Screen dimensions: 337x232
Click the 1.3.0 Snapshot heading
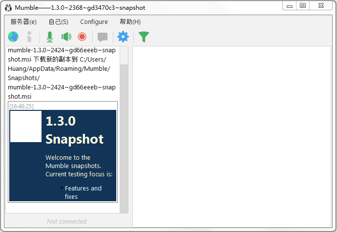[74, 130]
